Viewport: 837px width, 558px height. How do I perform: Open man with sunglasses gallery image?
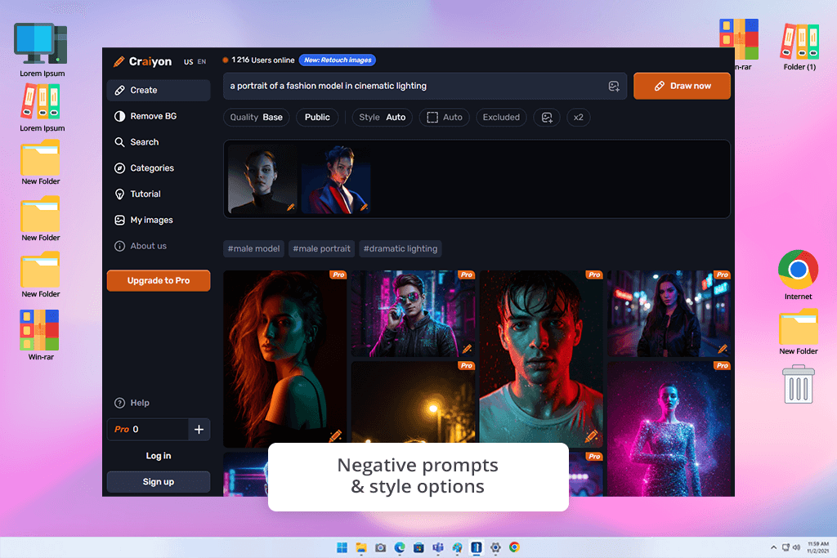413,313
